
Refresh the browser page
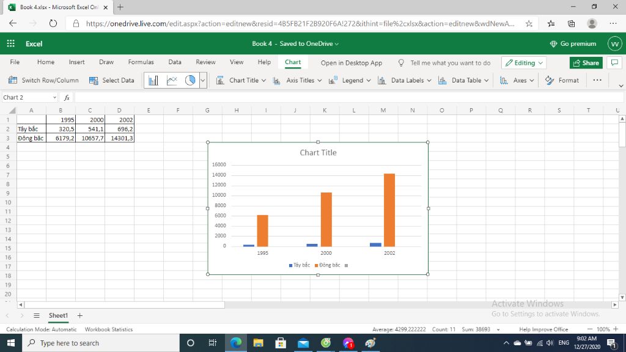(x=53, y=24)
